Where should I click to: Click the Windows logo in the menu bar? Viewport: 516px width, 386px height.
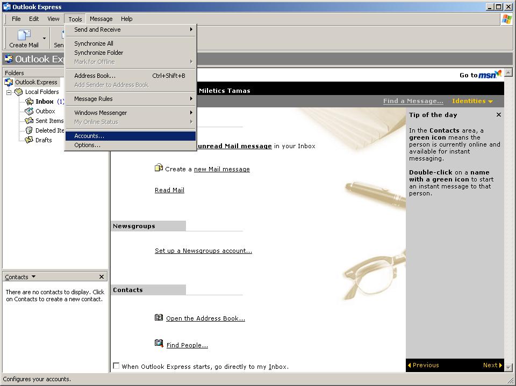coord(506,19)
